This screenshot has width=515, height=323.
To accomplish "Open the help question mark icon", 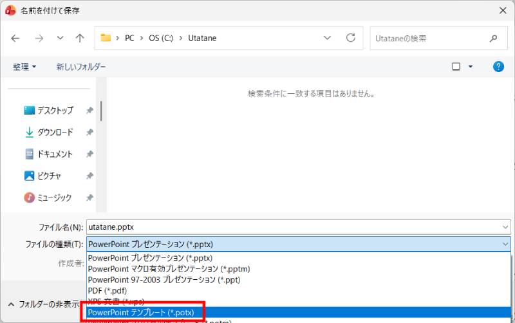I will [498, 66].
